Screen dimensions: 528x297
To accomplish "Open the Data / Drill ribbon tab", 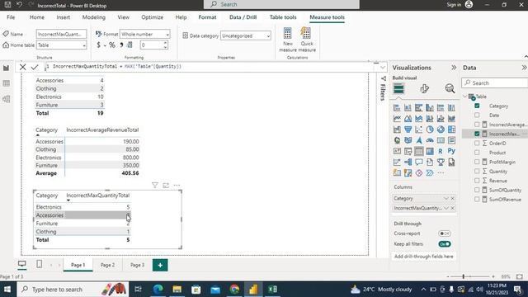I will [x=243, y=17].
